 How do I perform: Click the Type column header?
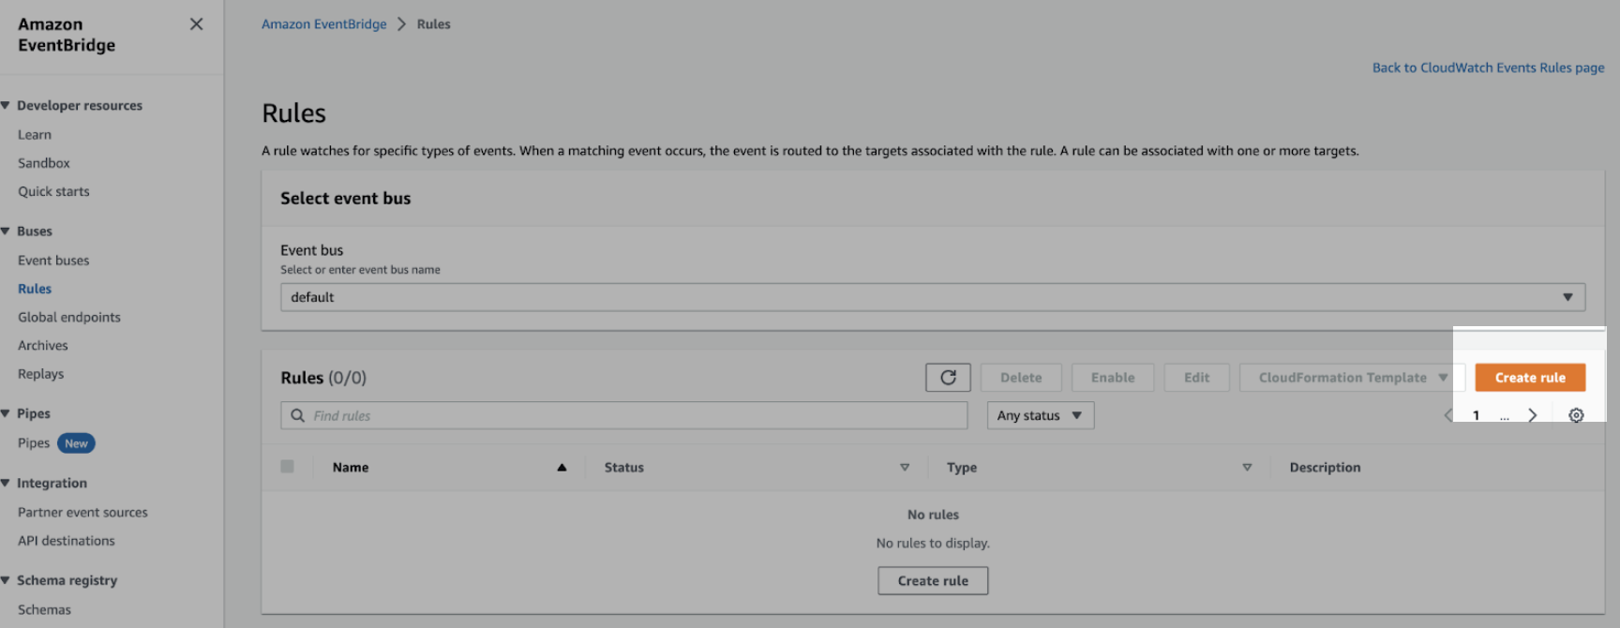[x=962, y=468]
